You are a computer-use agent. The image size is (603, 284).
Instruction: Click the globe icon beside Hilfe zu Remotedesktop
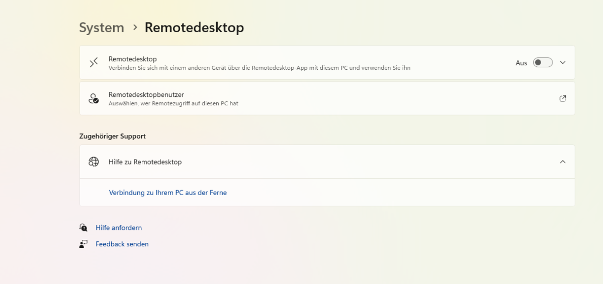(94, 162)
